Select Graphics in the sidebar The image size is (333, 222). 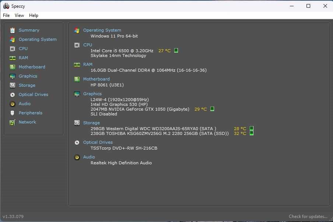[28, 76]
